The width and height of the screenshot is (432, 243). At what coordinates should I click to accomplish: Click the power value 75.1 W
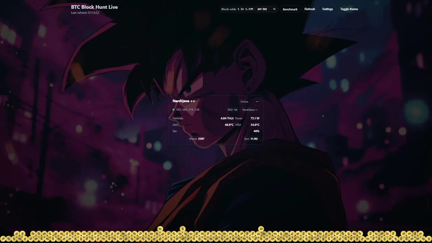coord(255,118)
